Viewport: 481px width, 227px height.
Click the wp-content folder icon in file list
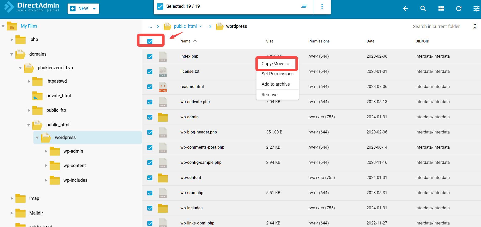(163, 178)
